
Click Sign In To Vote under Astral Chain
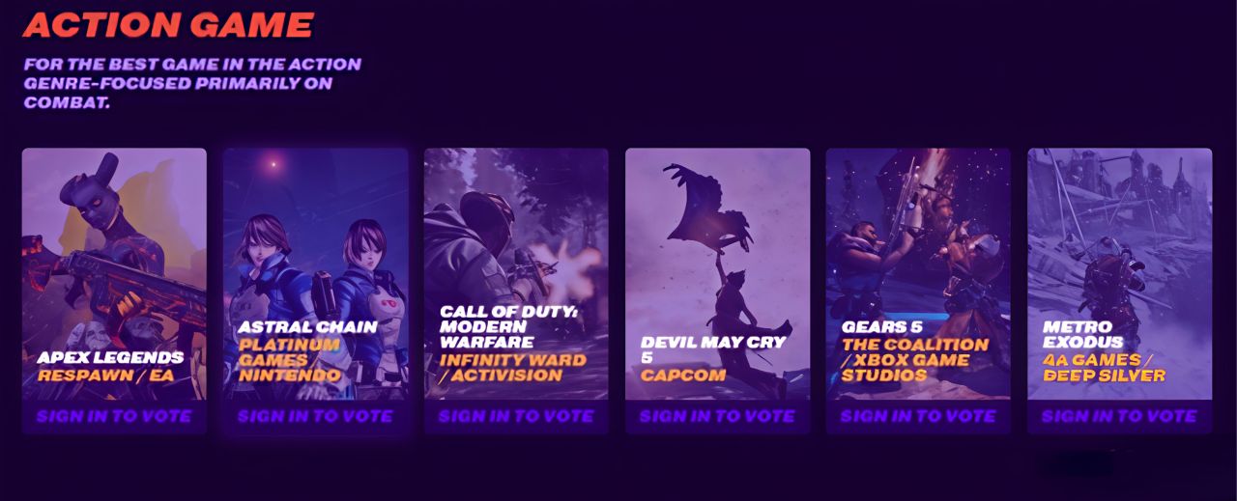pyautogui.click(x=315, y=417)
